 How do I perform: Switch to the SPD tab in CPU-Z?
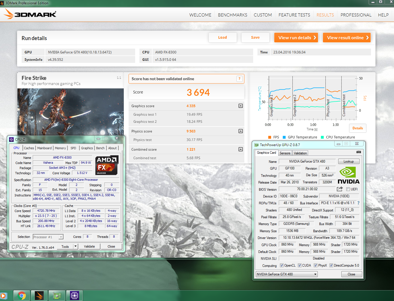coord(73,148)
